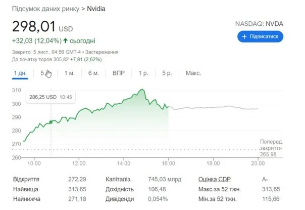This screenshot has width=305, height=210.
Task: Click the Nvidia breadcrumb title
Action: (x=96, y=9)
